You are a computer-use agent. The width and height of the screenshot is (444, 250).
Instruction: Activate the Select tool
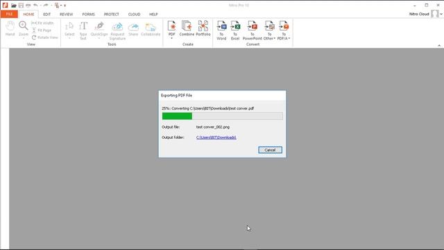click(x=69, y=29)
